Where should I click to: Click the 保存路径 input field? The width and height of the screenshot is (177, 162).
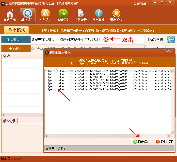[87, 48]
